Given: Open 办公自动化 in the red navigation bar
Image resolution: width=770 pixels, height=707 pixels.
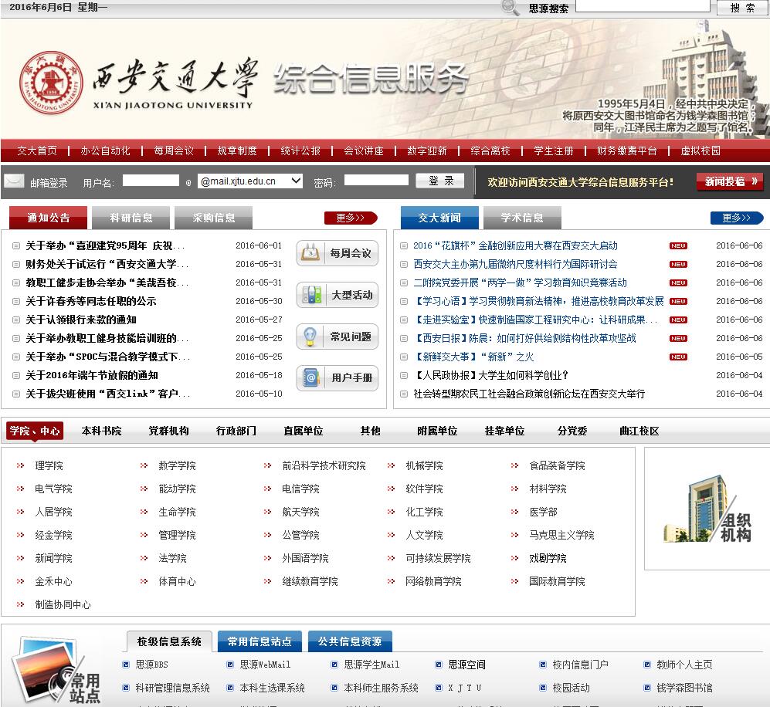Looking at the screenshot, I should [x=105, y=151].
